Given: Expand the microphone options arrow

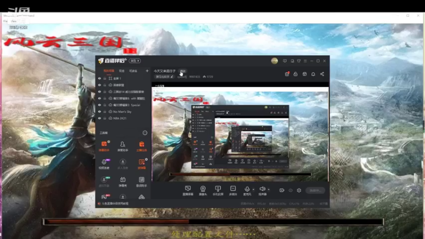Looking at the screenshot, I should pyautogui.click(x=253, y=190).
